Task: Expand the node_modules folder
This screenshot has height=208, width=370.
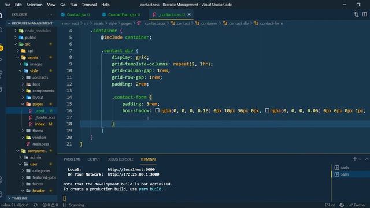Action: click(x=38, y=31)
